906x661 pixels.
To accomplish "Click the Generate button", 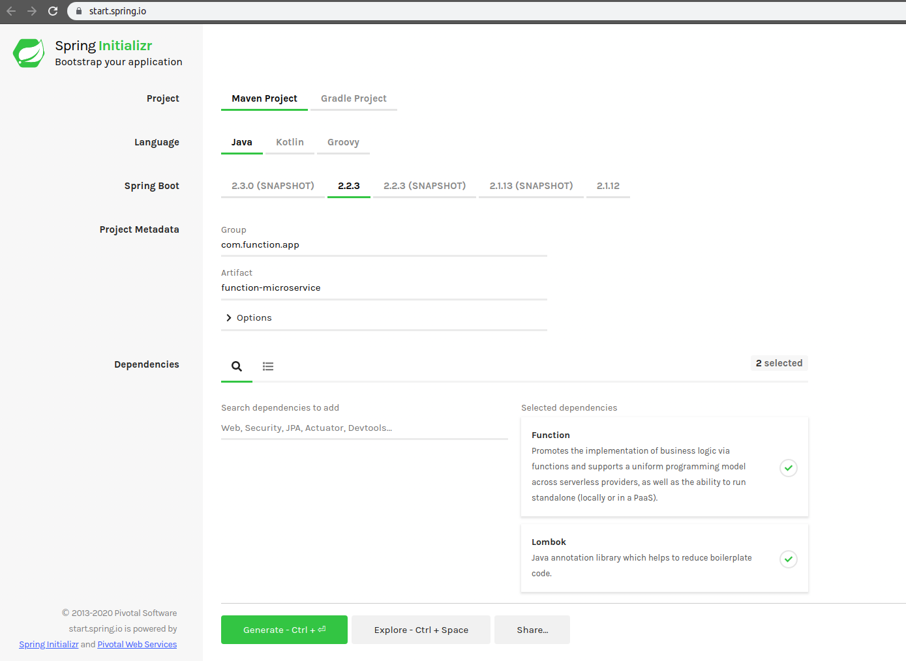I will pos(284,630).
